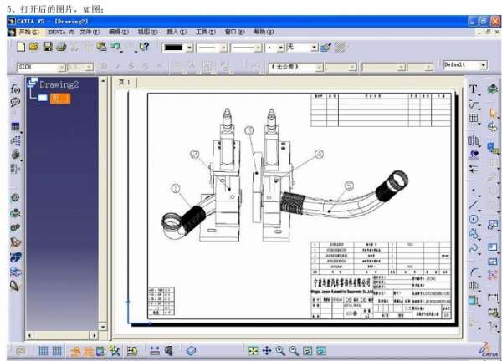Click the Design Table icon on left toolbar

point(15,126)
